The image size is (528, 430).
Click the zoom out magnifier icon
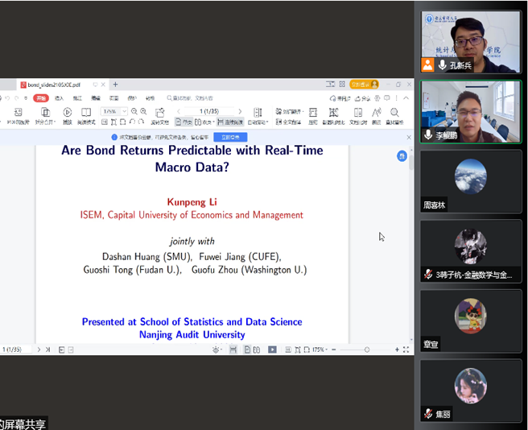134,111
